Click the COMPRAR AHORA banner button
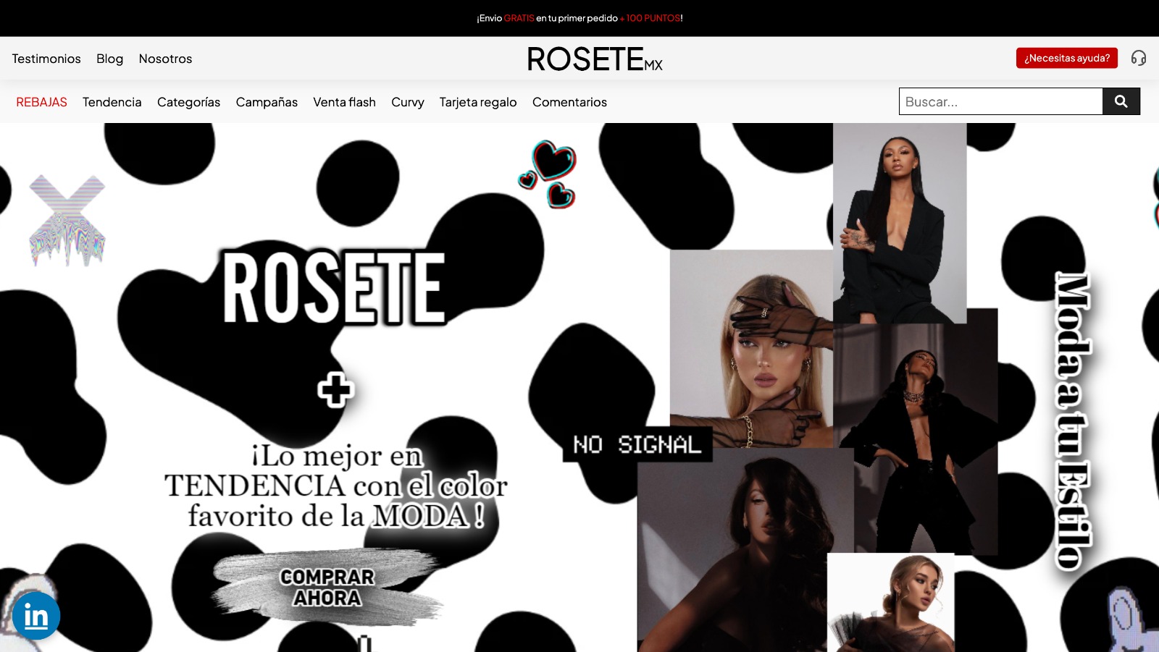This screenshot has height=652, width=1159. (x=327, y=587)
